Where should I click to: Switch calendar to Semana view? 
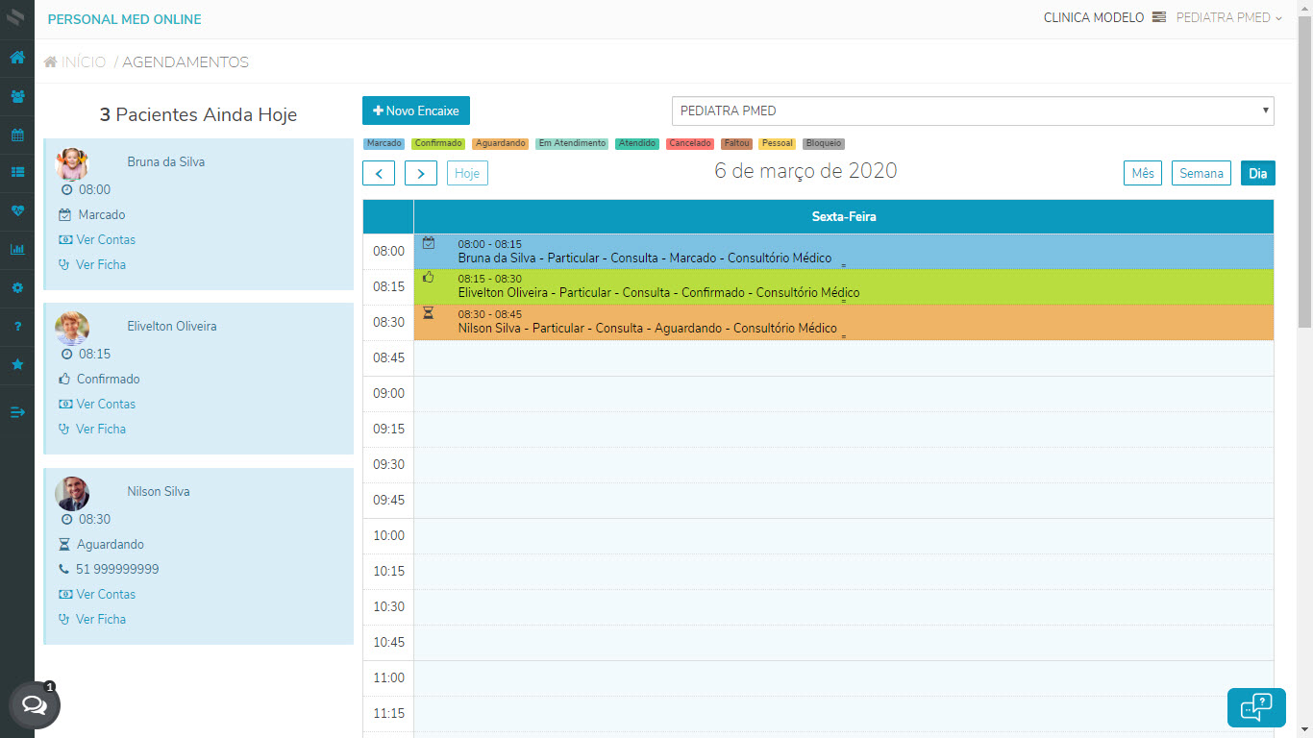tap(1201, 173)
